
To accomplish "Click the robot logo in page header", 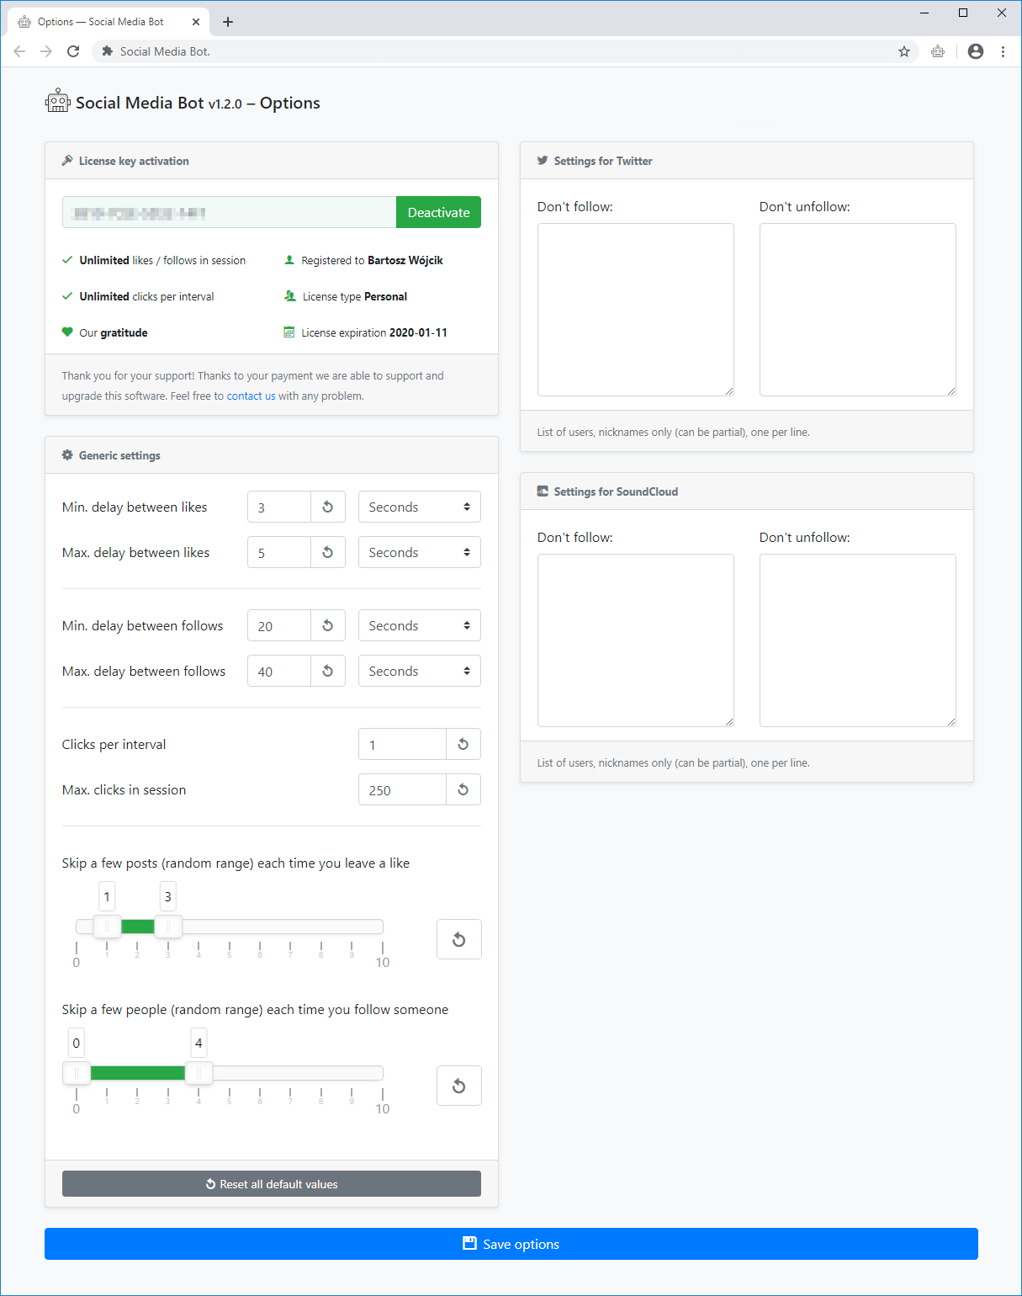I will coord(57,101).
